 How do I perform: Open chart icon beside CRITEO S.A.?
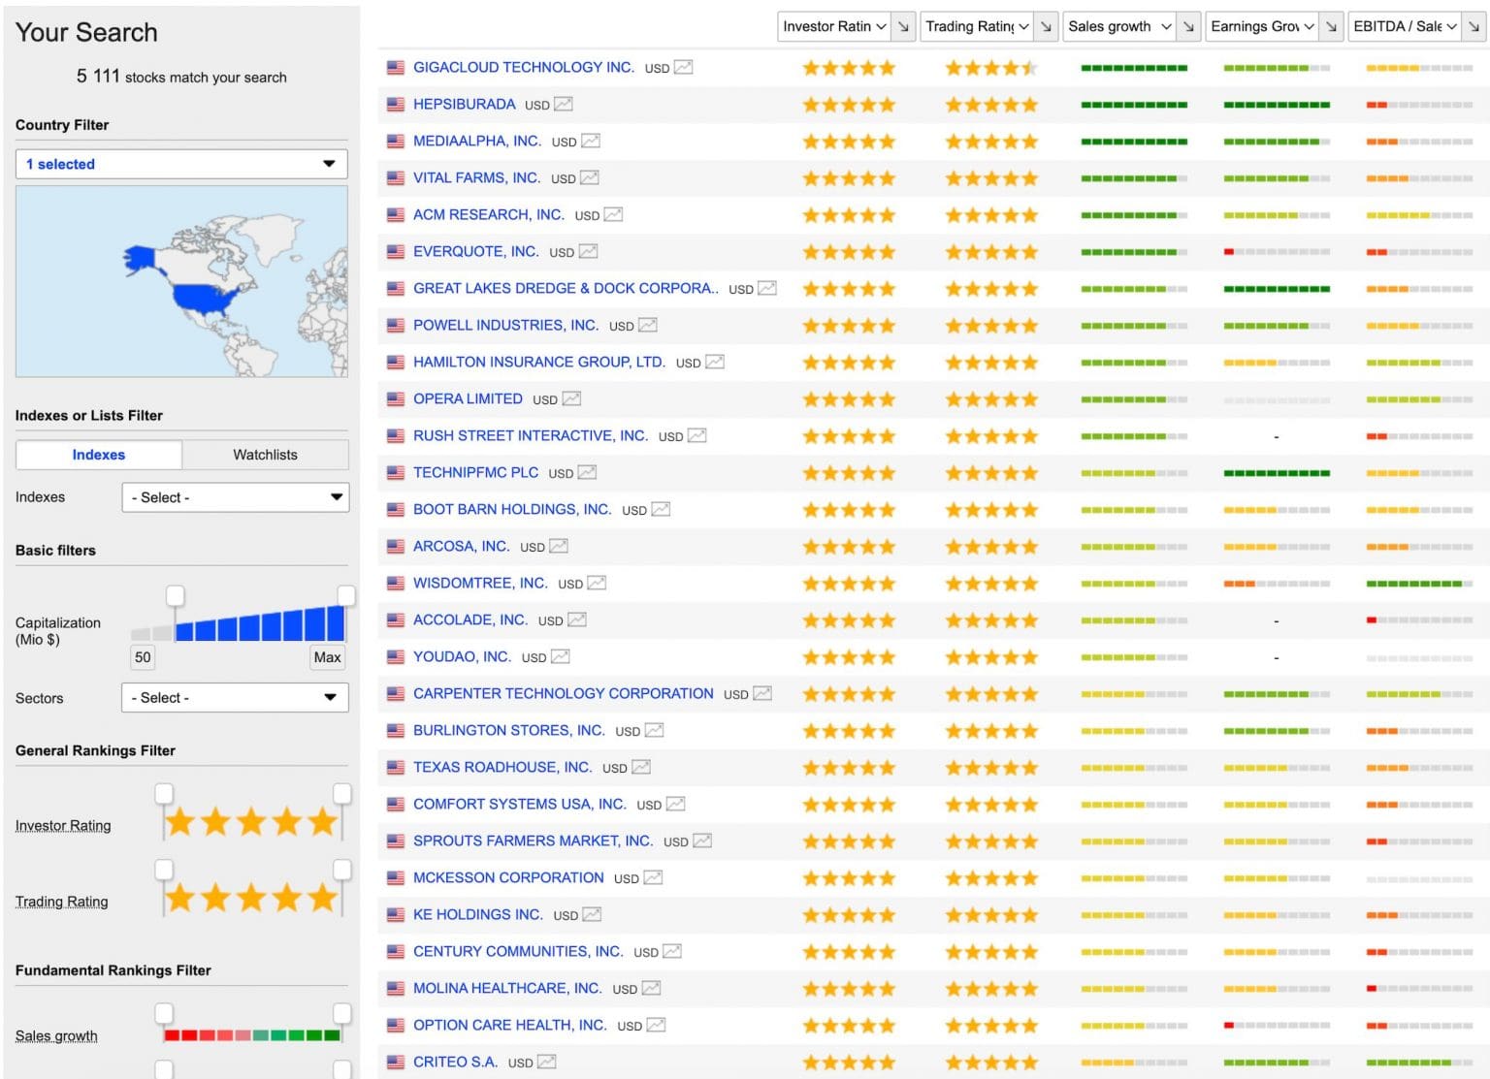click(547, 1062)
